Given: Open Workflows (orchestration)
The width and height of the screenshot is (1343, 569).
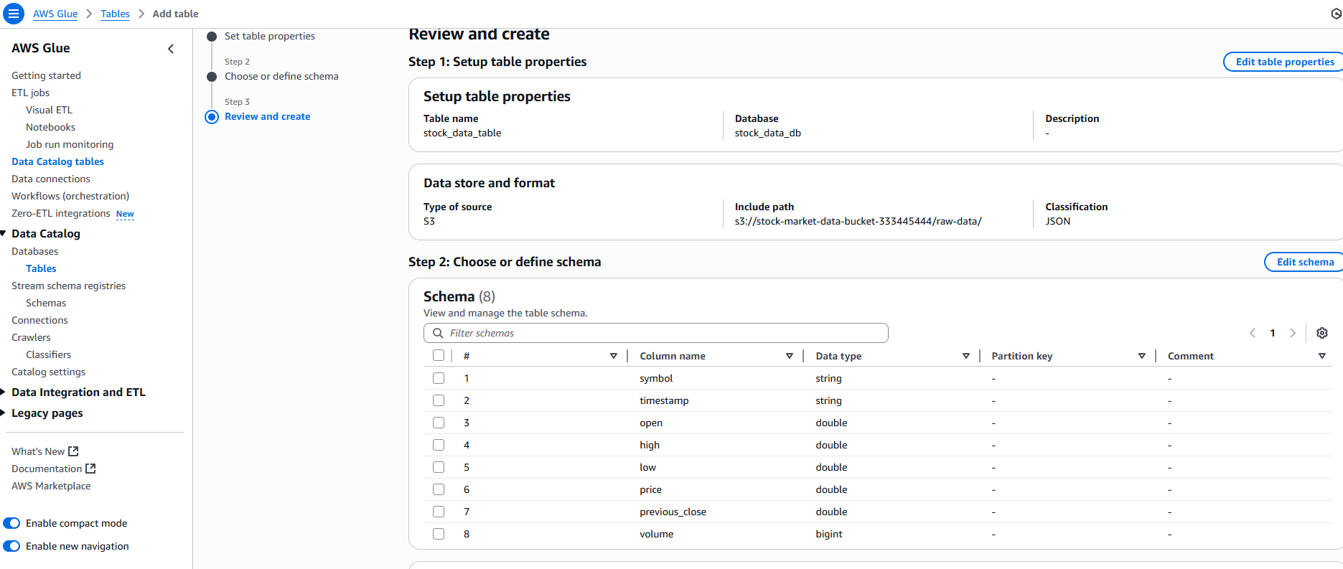Looking at the screenshot, I should [x=70, y=196].
